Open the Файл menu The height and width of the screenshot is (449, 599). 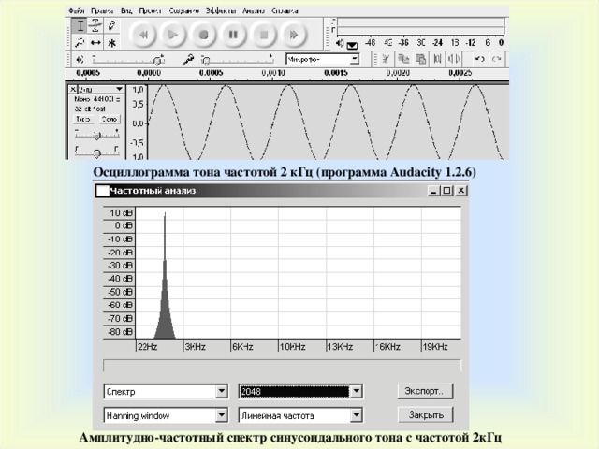tap(77, 11)
